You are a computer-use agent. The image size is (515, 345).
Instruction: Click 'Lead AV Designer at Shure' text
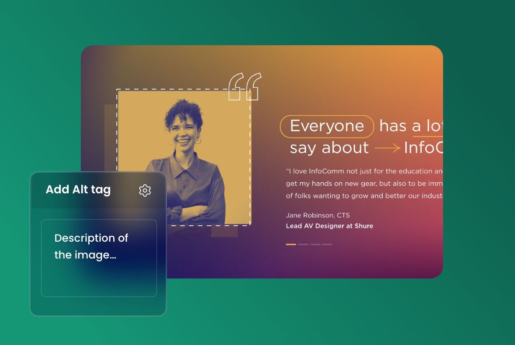click(329, 226)
